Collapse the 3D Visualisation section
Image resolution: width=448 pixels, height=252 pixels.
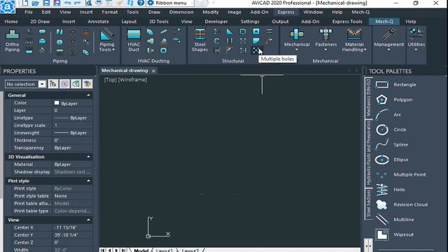[x=88, y=157]
